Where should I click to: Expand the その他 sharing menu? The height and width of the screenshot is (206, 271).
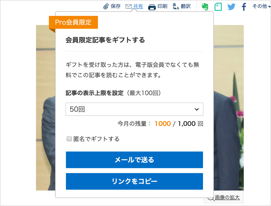click(x=261, y=6)
